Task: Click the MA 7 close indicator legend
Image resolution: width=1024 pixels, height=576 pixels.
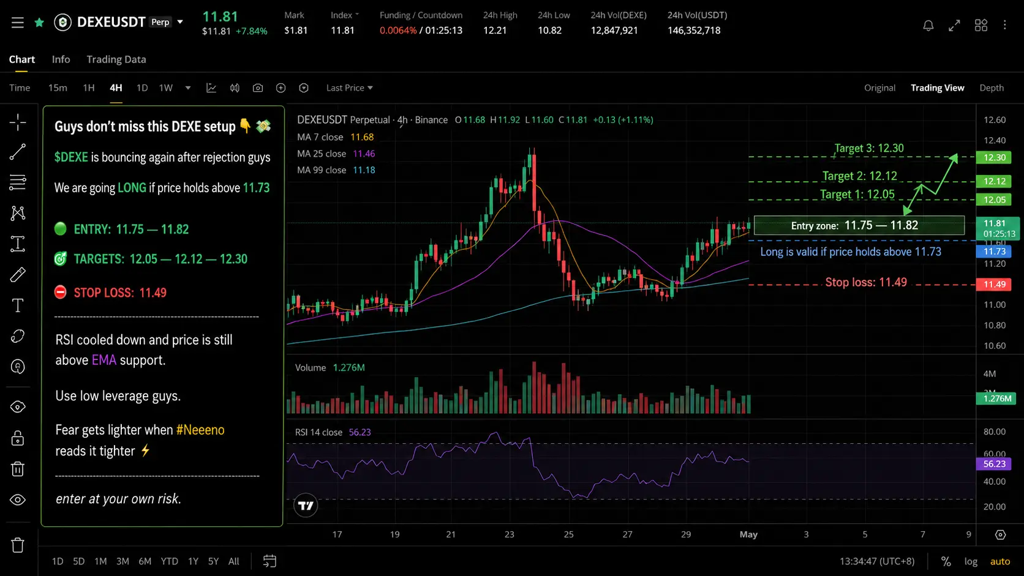Action: click(x=335, y=137)
